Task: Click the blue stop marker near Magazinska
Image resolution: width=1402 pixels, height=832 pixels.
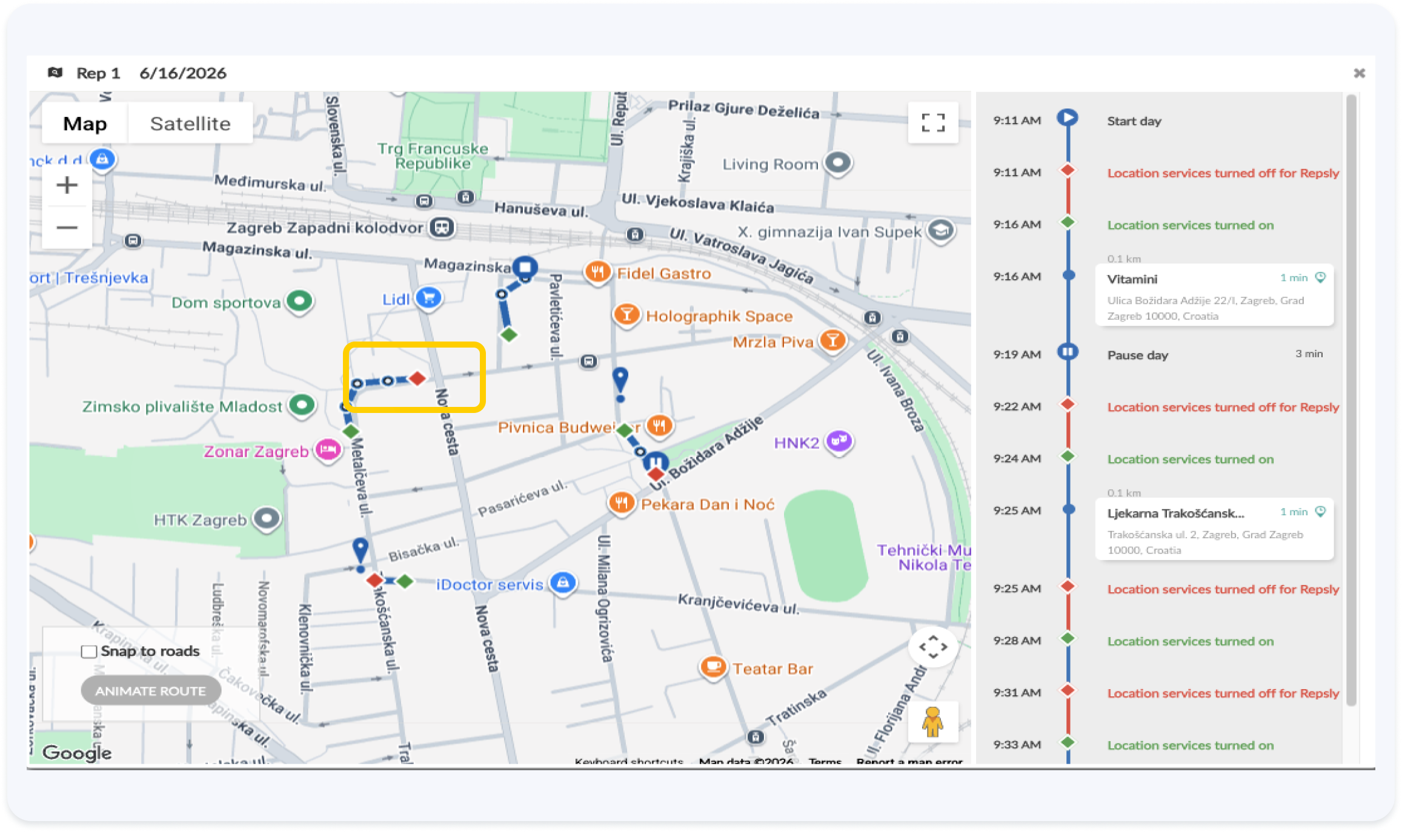Action: (525, 267)
